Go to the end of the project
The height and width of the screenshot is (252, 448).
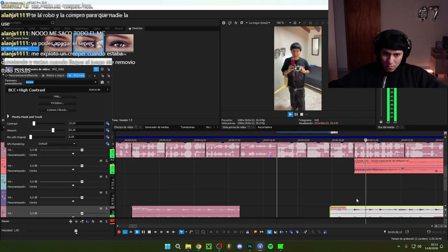pyautogui.click(x=161, y=232)
